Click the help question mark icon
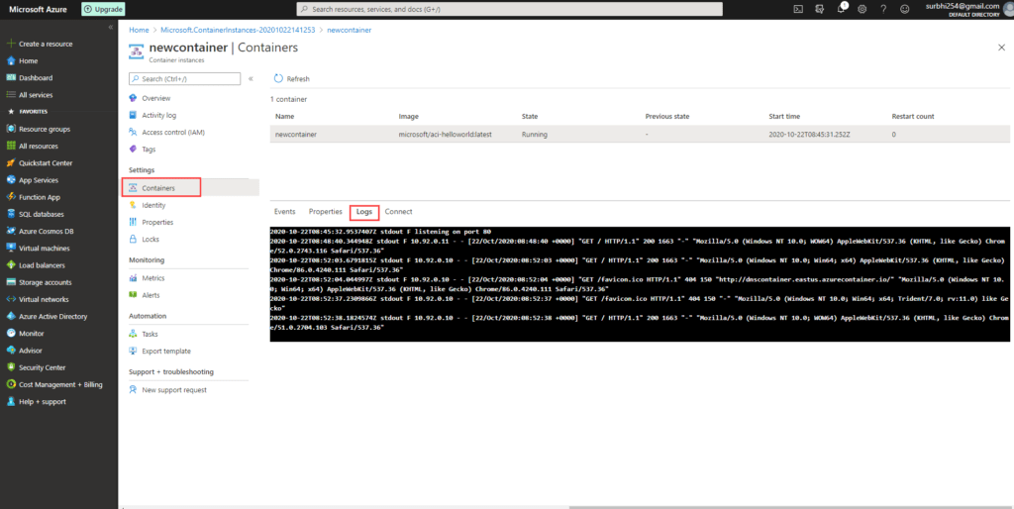The width and height of the screenshot is (1014, 509). (884, 9)
